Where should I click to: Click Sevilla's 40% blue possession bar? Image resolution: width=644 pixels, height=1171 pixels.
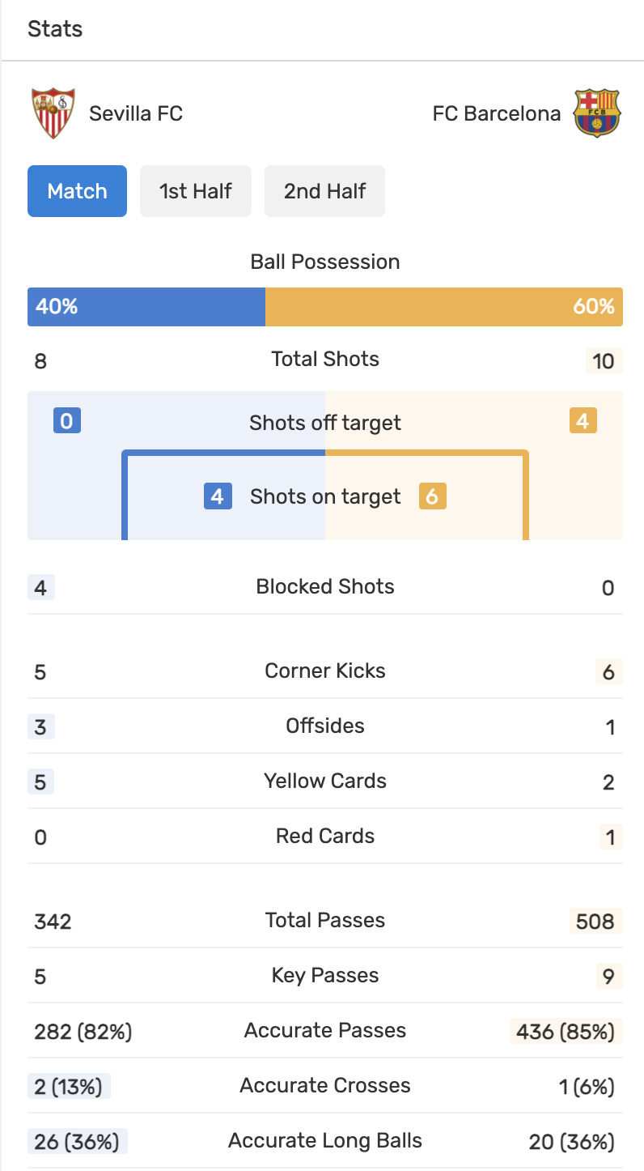146,307
